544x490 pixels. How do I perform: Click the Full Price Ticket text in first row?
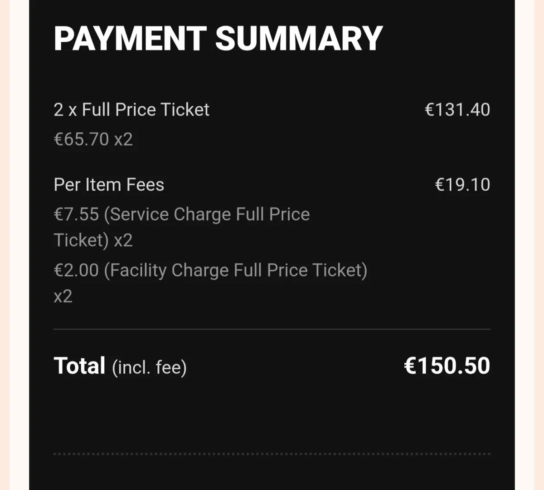click(x=146, y=109)
